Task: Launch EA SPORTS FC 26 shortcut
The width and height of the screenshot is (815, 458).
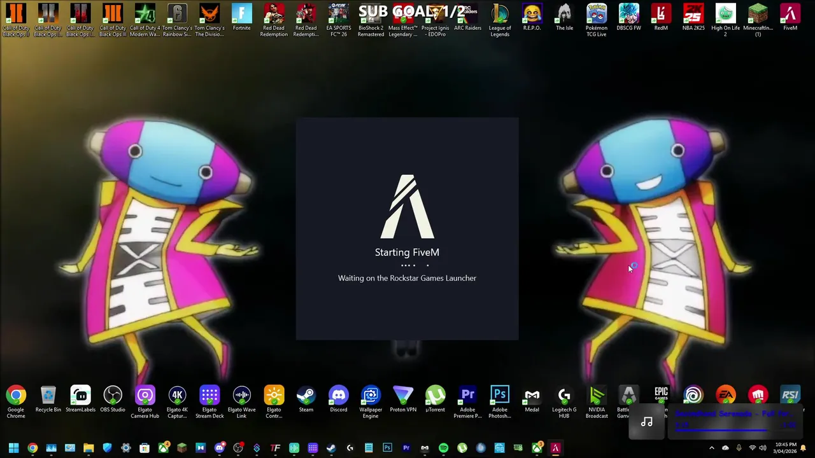Action: tap(338, 20)
